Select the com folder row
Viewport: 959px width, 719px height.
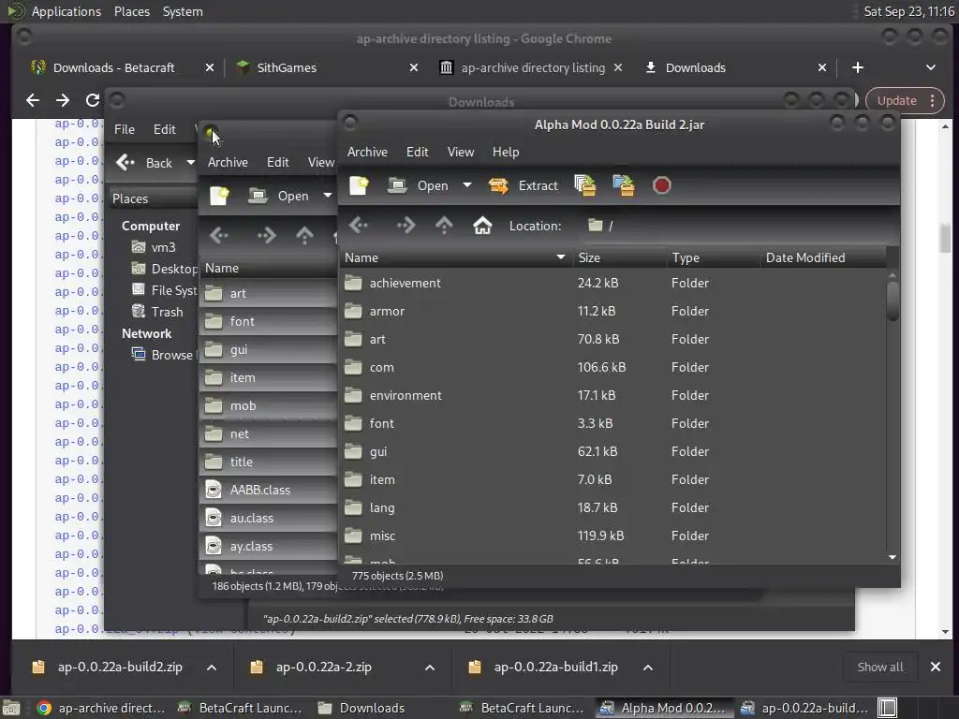pyautogui.click(x=613, y=367)
